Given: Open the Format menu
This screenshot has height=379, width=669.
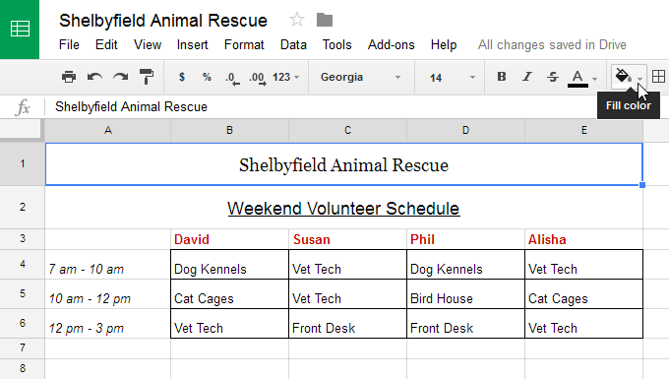Looking at the screenshot, I should pos(244,45).
